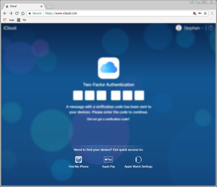Click the sixth verification code box

(x=139, y=95)
